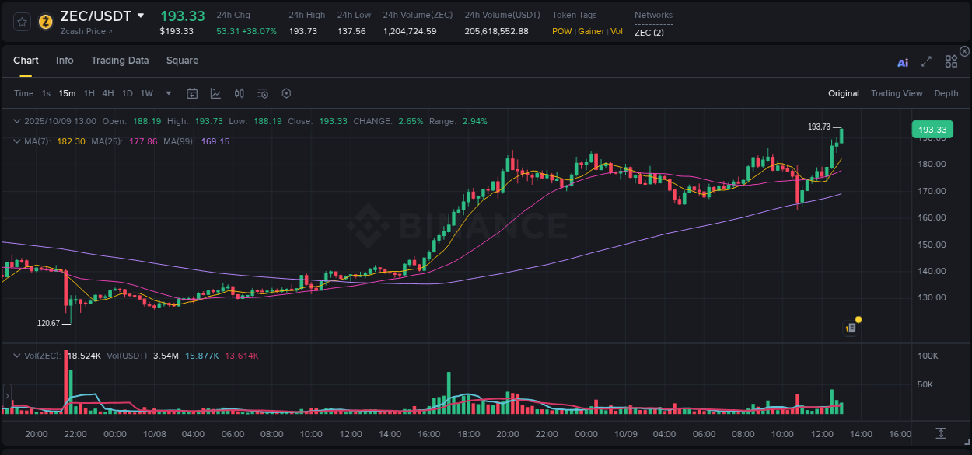
Task: Switch to the Trading Data tab
Action: tap(120, 61)
